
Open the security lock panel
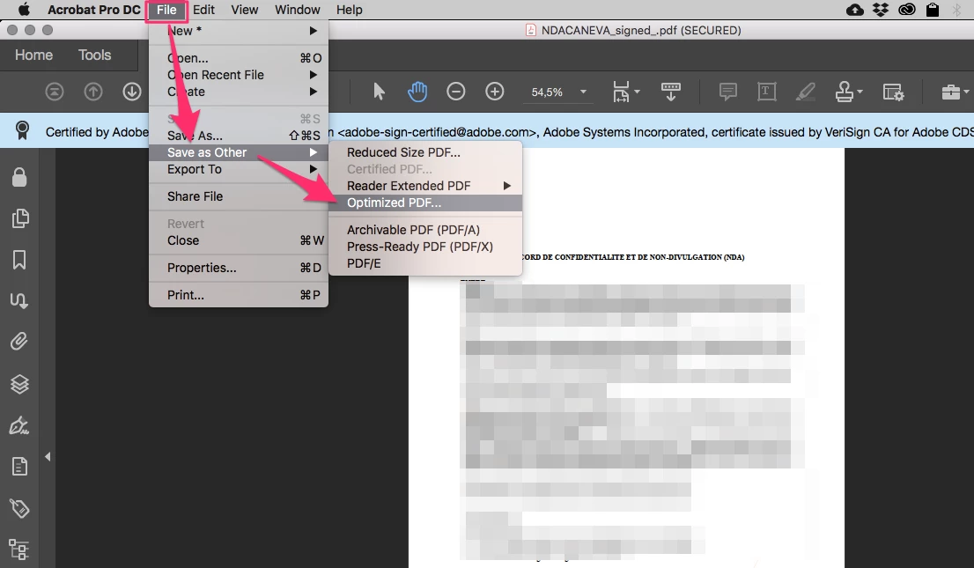[x=19, y=177]
